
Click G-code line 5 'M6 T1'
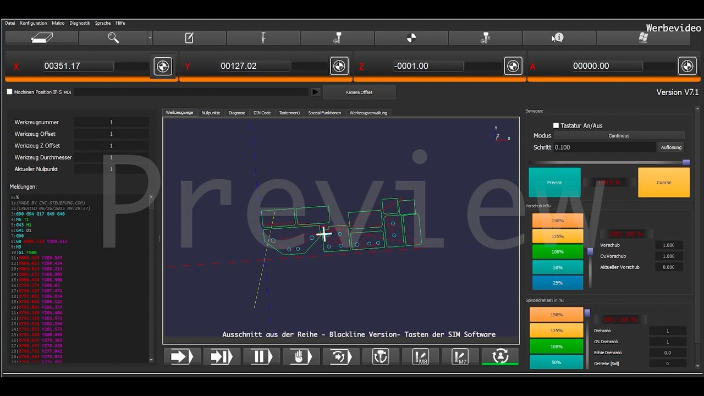tap(23, 219)
